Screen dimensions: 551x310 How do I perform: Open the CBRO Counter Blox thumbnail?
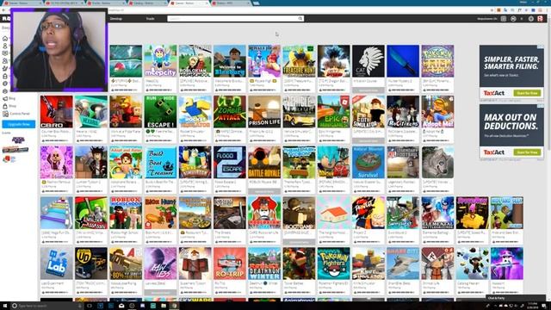point(56,112)
